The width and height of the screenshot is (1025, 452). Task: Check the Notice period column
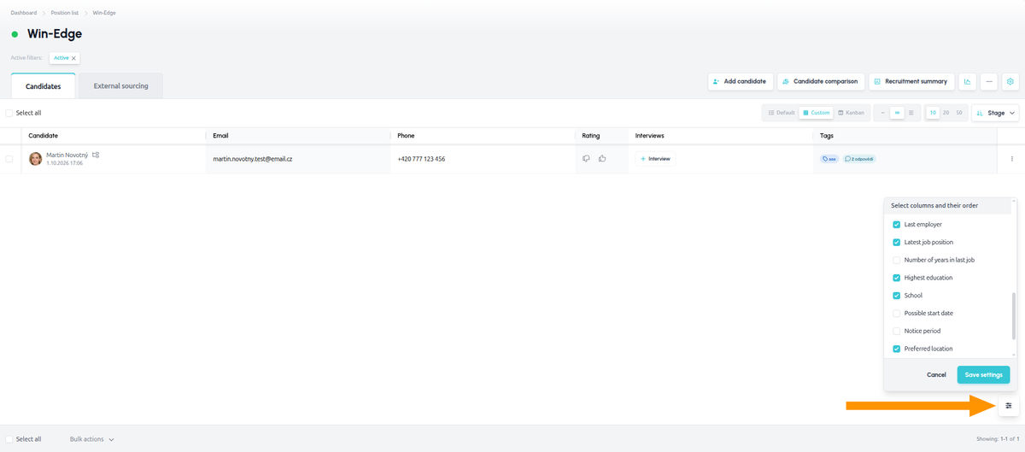point(897,331)
